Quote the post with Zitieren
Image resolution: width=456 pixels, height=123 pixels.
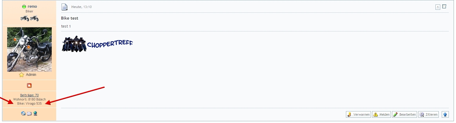(428, 114)
